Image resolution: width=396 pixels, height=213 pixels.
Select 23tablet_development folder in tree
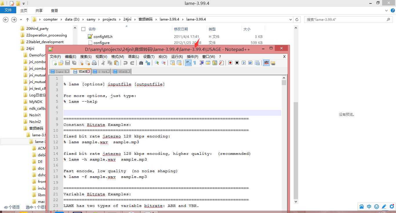(x=45, y=42)
